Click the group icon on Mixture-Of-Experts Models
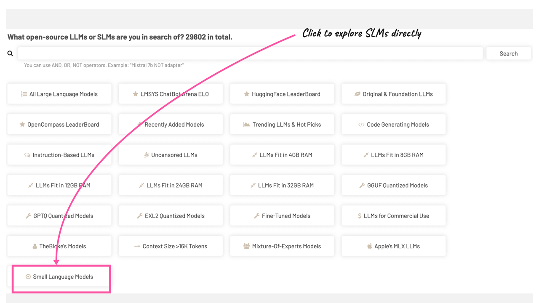 pyautogui.click(x=247, y=246)
